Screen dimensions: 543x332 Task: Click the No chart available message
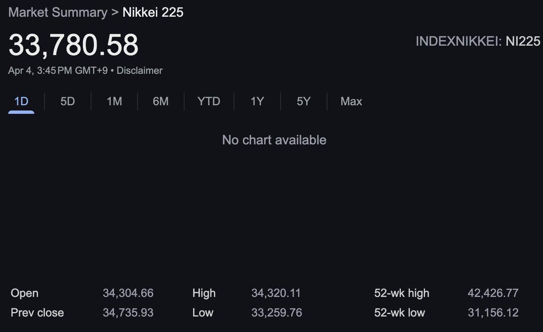tap(274, 140)
